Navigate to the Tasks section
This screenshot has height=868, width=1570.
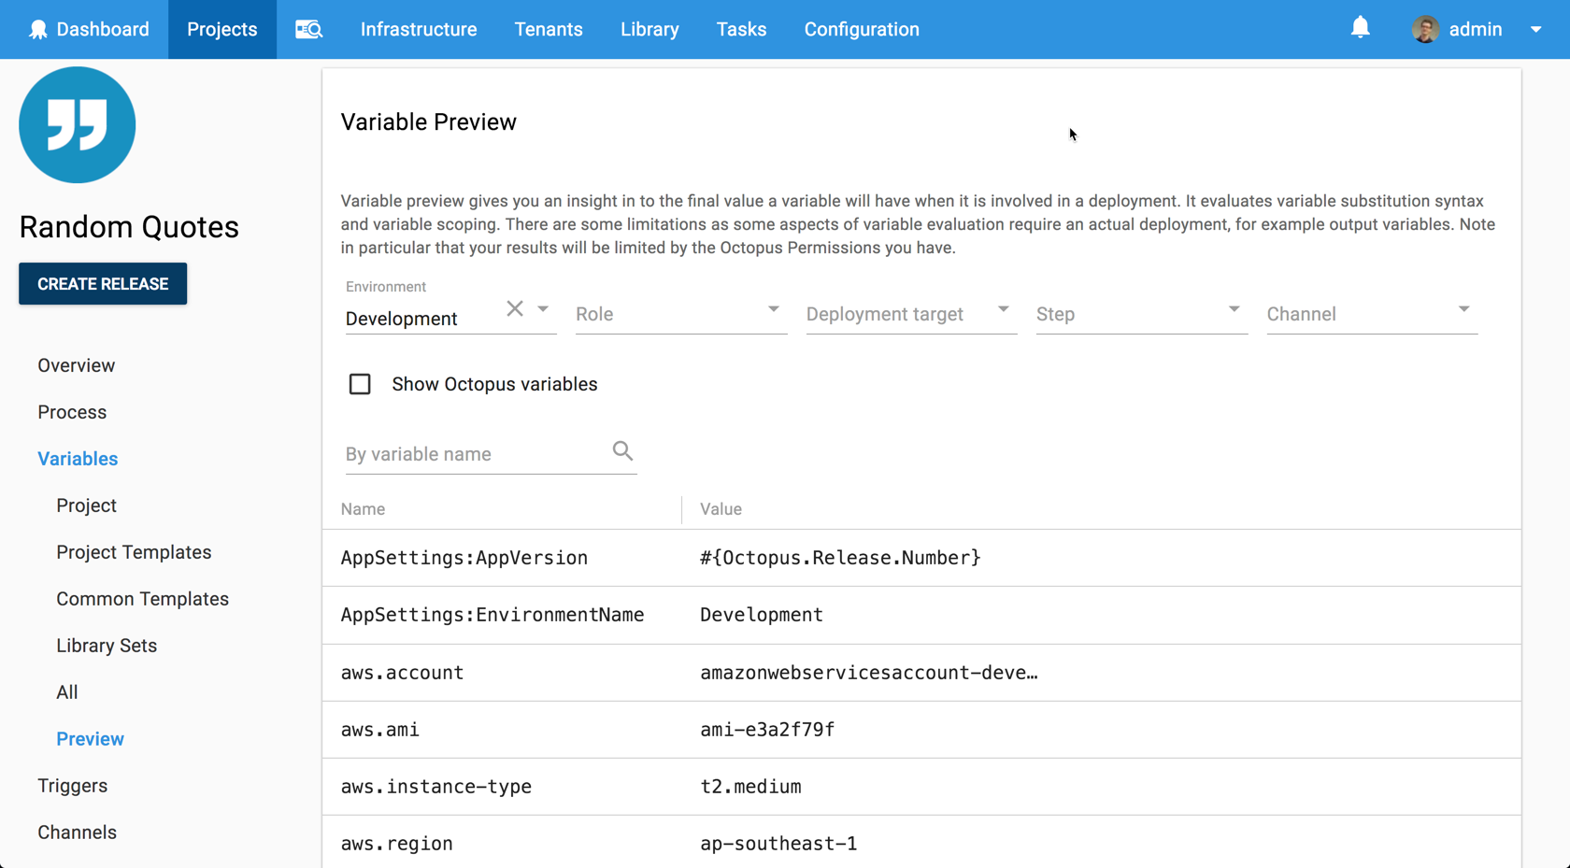coord(741,29)
